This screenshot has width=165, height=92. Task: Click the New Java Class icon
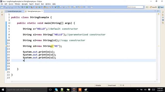coord(39,7)
